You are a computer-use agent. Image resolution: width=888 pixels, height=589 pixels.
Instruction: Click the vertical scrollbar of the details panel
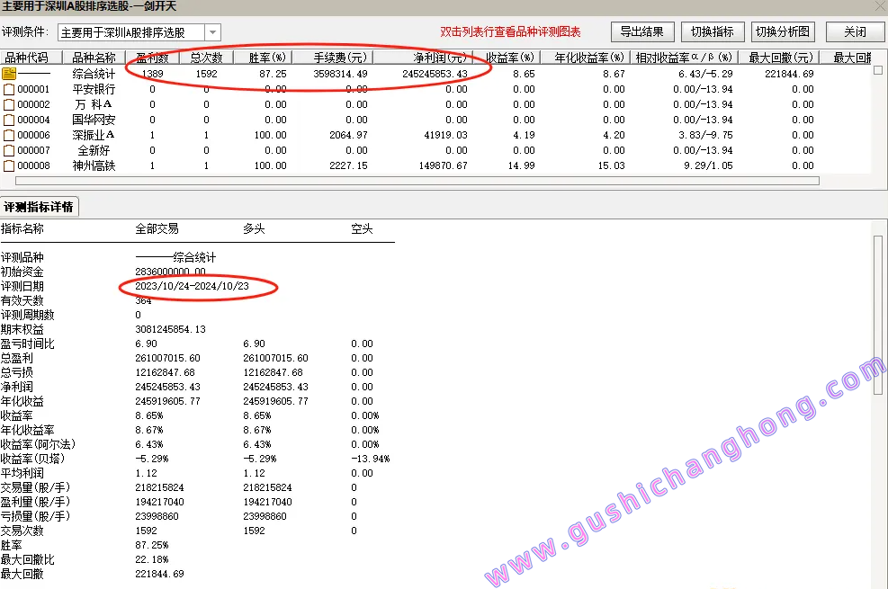point(878,315)
